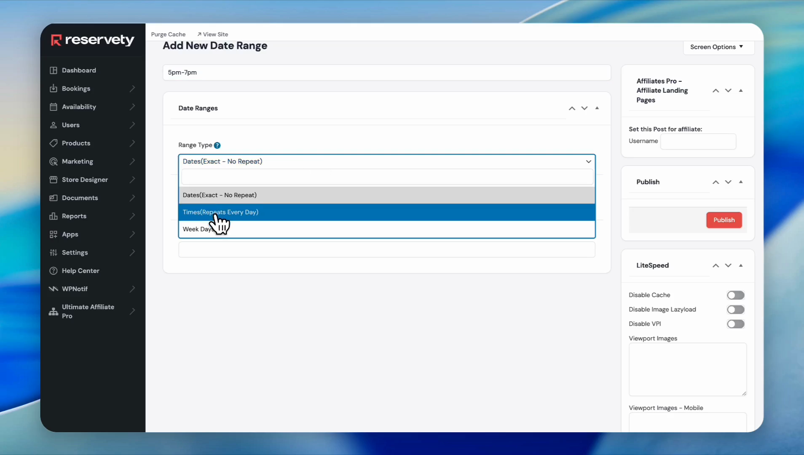
Task: Enable Disable Image Lazyload switch
Action: [x=735, y=310]
